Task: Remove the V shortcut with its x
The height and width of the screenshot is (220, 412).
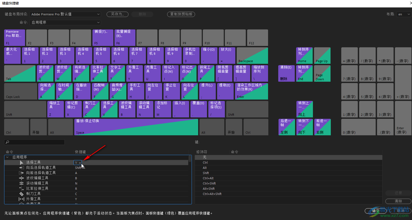Action: pyautogui.click(x=80, y=163)
